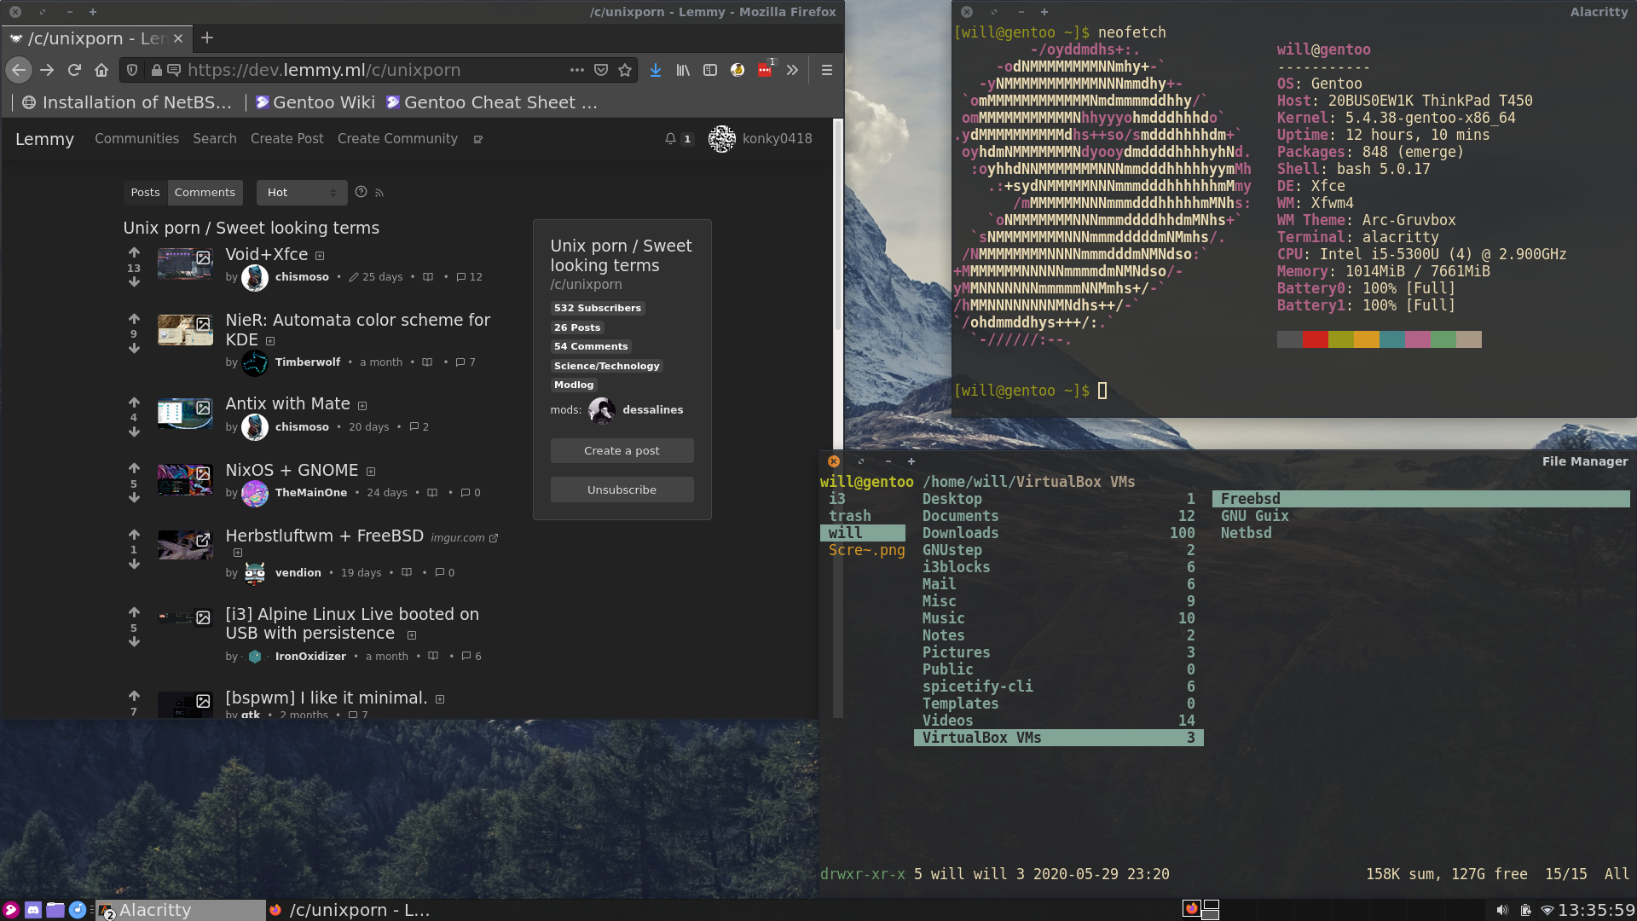Viewport: 1637px width, 921px height.
Task: Upvote Herbstluftwm + FreeBSD post
Action: (134, 535)
